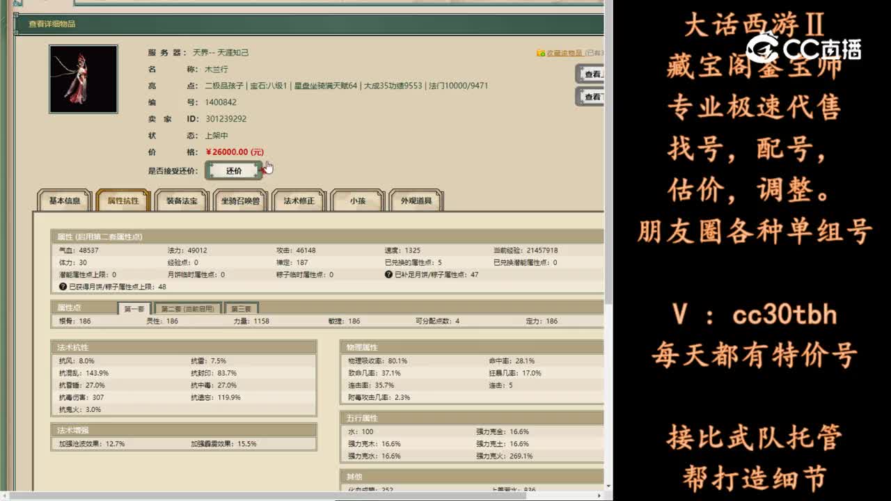The height and width of the screenshot is (501, 891).
Task: Go to the 坐骑召唤兽 tab
Action: coord(240,200)
